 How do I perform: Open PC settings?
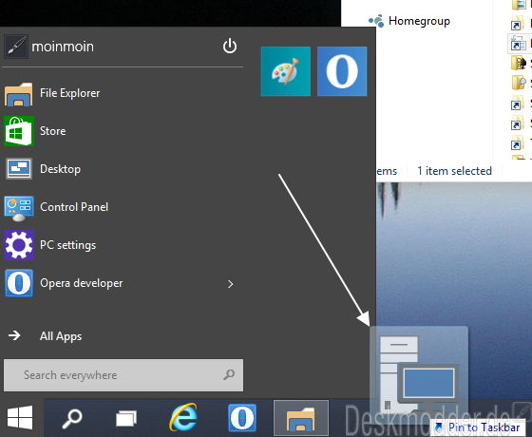tap(123, 245)
